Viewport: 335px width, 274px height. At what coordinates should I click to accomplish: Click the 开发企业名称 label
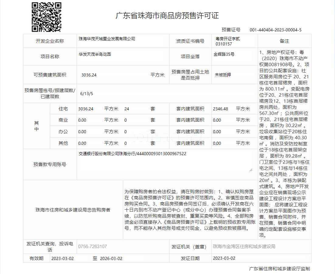[x=50, y=41]
